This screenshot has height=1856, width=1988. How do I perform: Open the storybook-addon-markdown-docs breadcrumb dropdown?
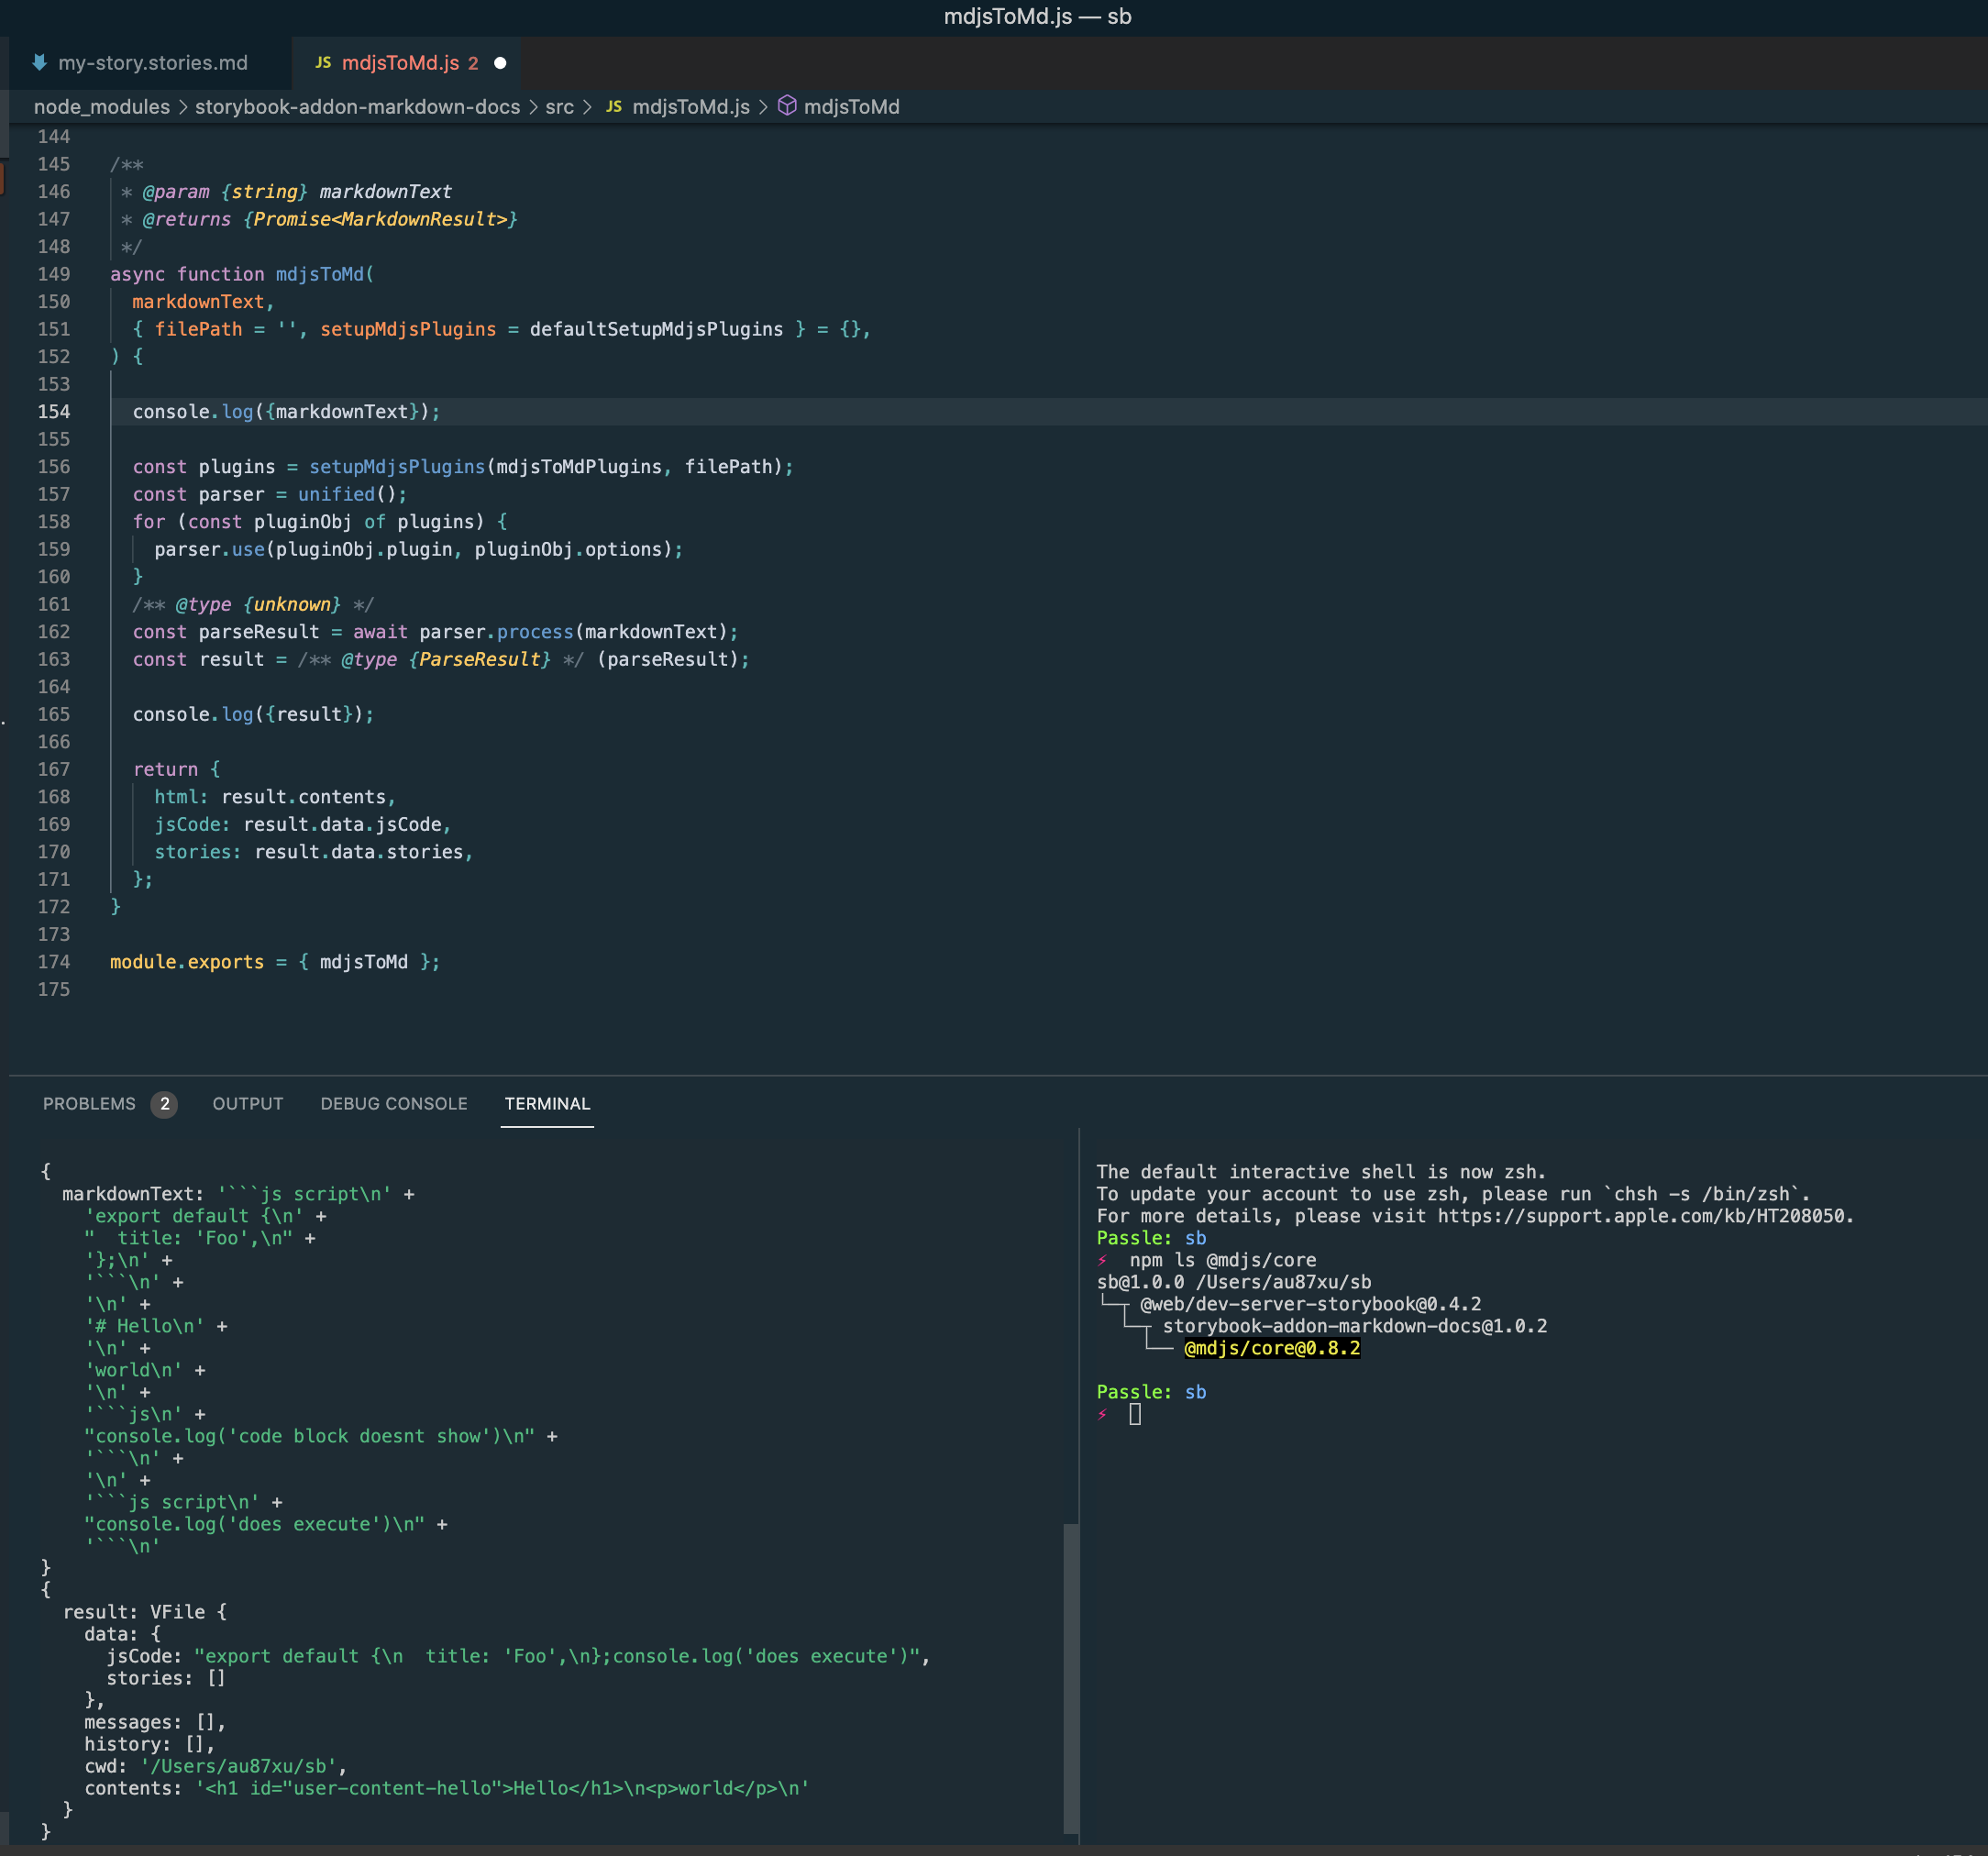click(x=358, y=107)
